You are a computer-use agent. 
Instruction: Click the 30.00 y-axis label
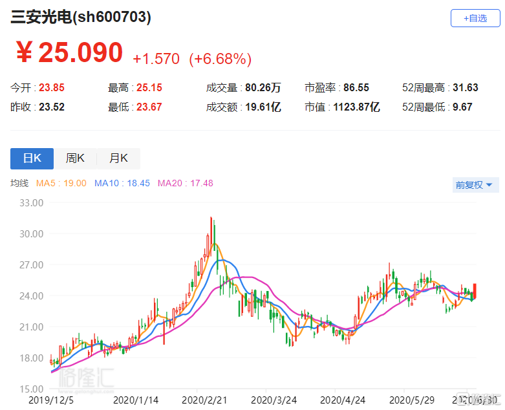tap(31, 234)
